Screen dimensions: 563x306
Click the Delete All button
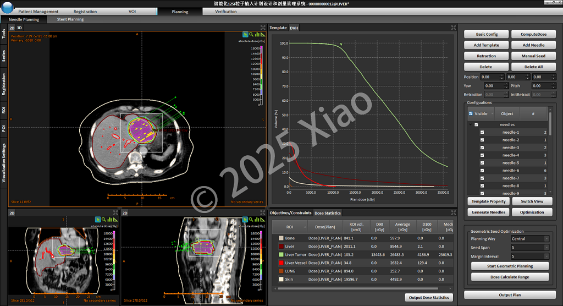[533, 67]
